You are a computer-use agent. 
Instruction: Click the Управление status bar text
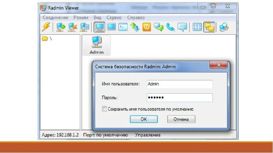coord(148,135)
